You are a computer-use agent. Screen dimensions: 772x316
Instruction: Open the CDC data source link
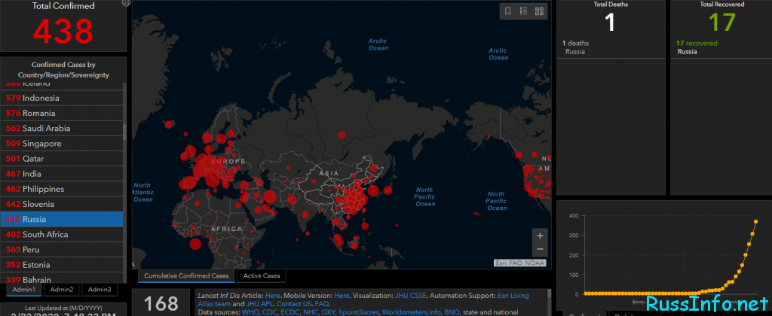coord(268,312)
